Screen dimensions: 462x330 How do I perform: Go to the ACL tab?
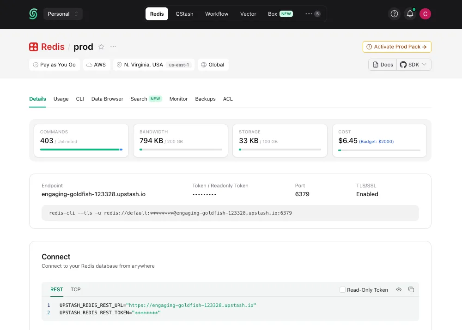point(228,99)
